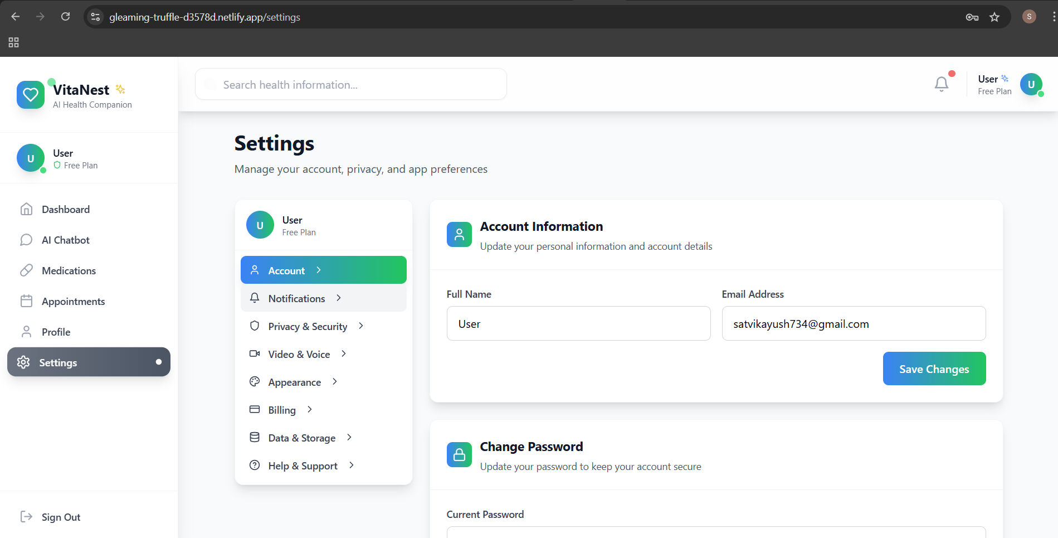Switch to Help & Support tab

324,465
